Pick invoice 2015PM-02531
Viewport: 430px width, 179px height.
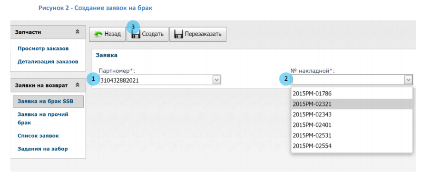352,135
